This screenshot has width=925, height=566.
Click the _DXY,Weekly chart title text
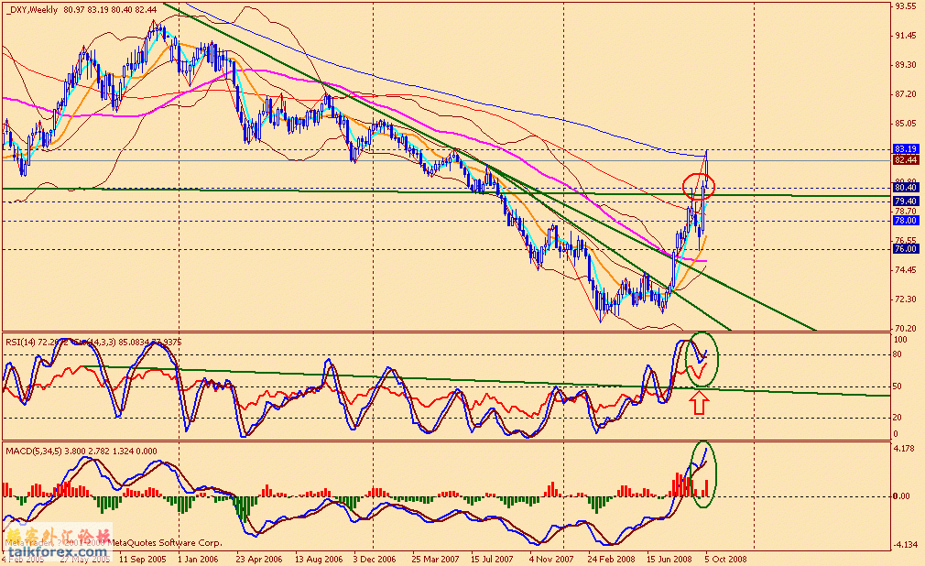point(32,9)
